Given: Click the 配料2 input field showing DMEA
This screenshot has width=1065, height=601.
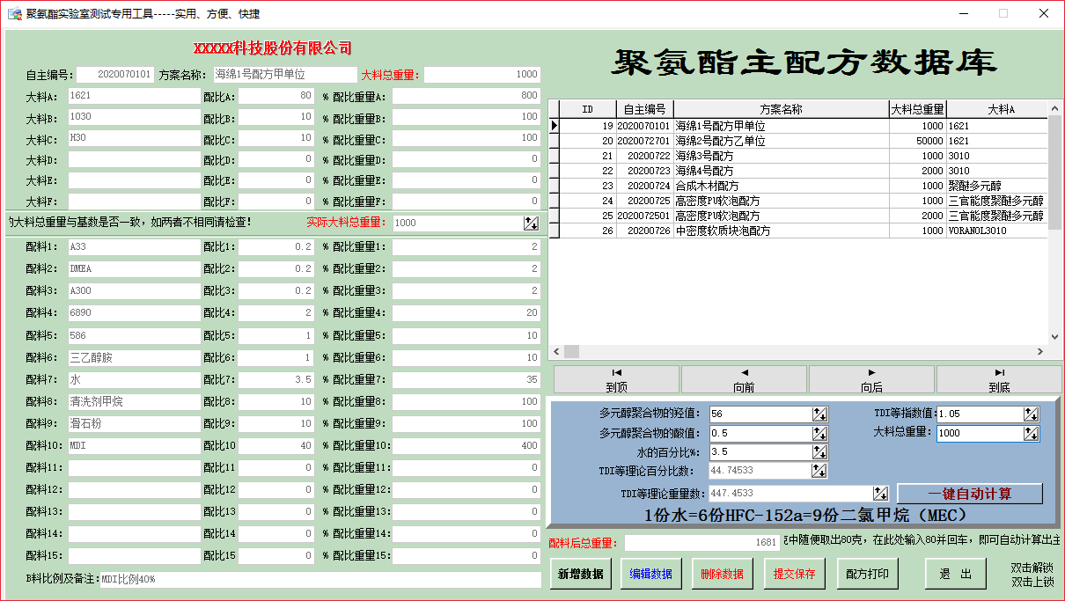Looking at the screenshot, I should coord(134,269).
